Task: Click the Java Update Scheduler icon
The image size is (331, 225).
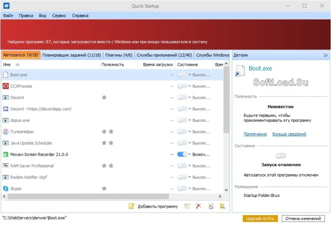Action: pos(6,143)
